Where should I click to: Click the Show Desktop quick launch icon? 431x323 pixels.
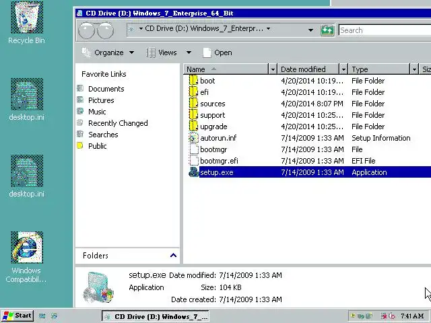pyautogui.click(x=42, y=316)
